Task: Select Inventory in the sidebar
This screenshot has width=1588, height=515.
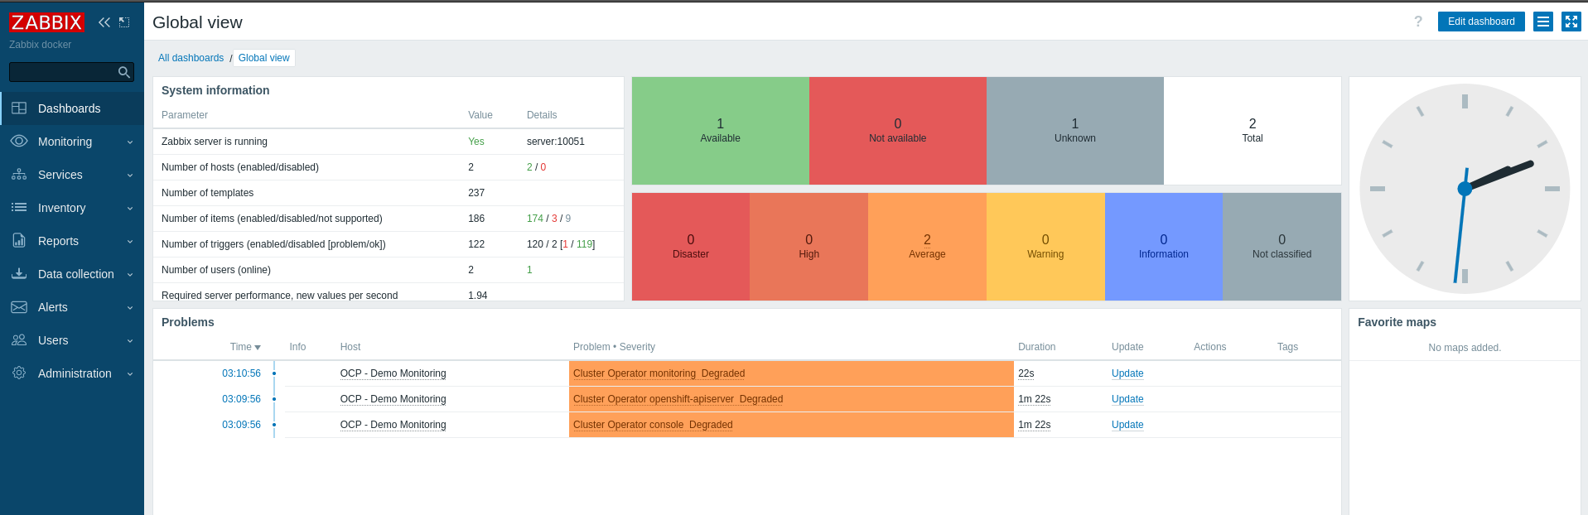Action: [61, 208]
